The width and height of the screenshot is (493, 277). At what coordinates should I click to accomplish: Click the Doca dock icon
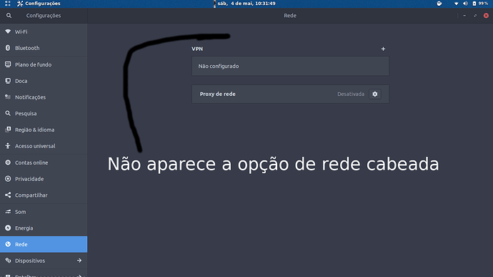[8, 81]
